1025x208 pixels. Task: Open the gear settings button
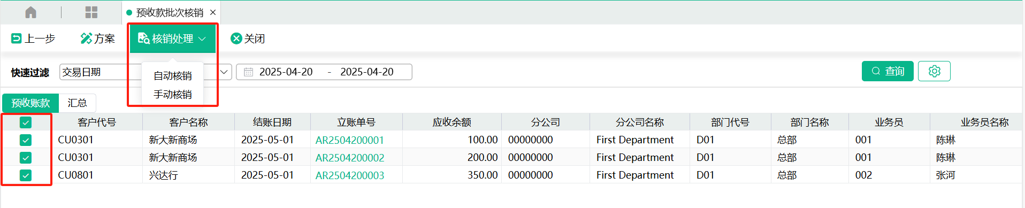point(934,71)
